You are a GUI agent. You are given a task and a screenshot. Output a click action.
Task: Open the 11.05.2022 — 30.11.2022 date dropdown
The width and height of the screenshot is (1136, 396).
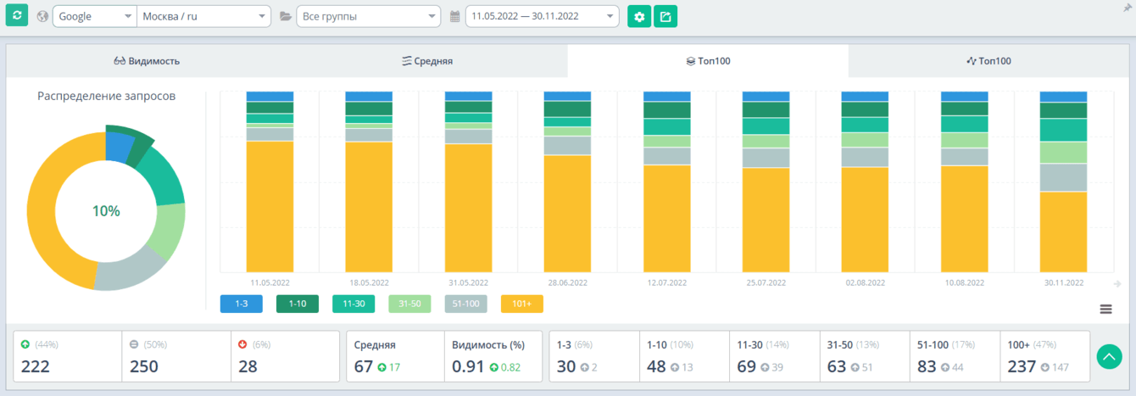(x=542, y=17)
